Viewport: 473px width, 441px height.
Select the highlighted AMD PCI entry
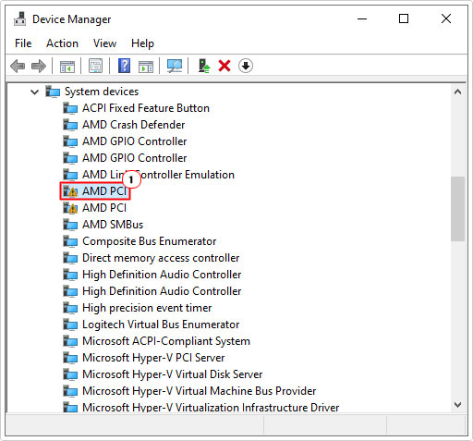(104, 191)
